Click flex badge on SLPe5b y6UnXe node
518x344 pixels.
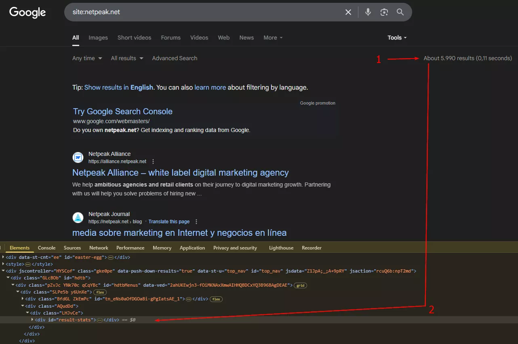click(x=99, y=292)
